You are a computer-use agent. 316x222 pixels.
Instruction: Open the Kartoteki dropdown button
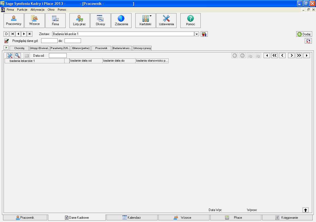pyautogui.click(x=146, y=21)
